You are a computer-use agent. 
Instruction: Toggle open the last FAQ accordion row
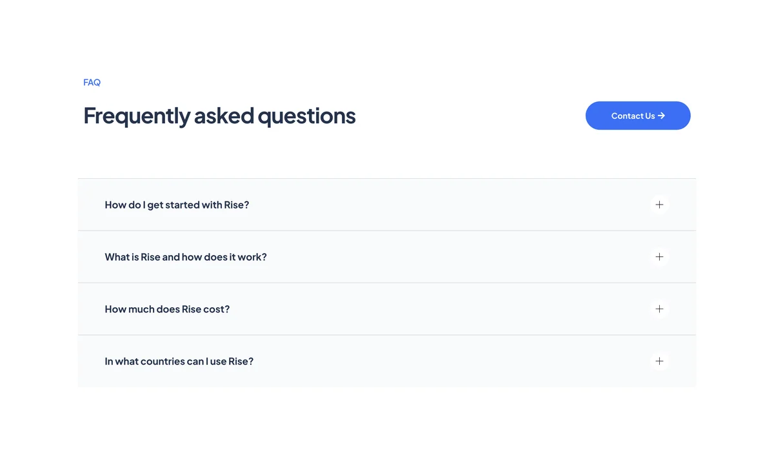tap(387, 361)
